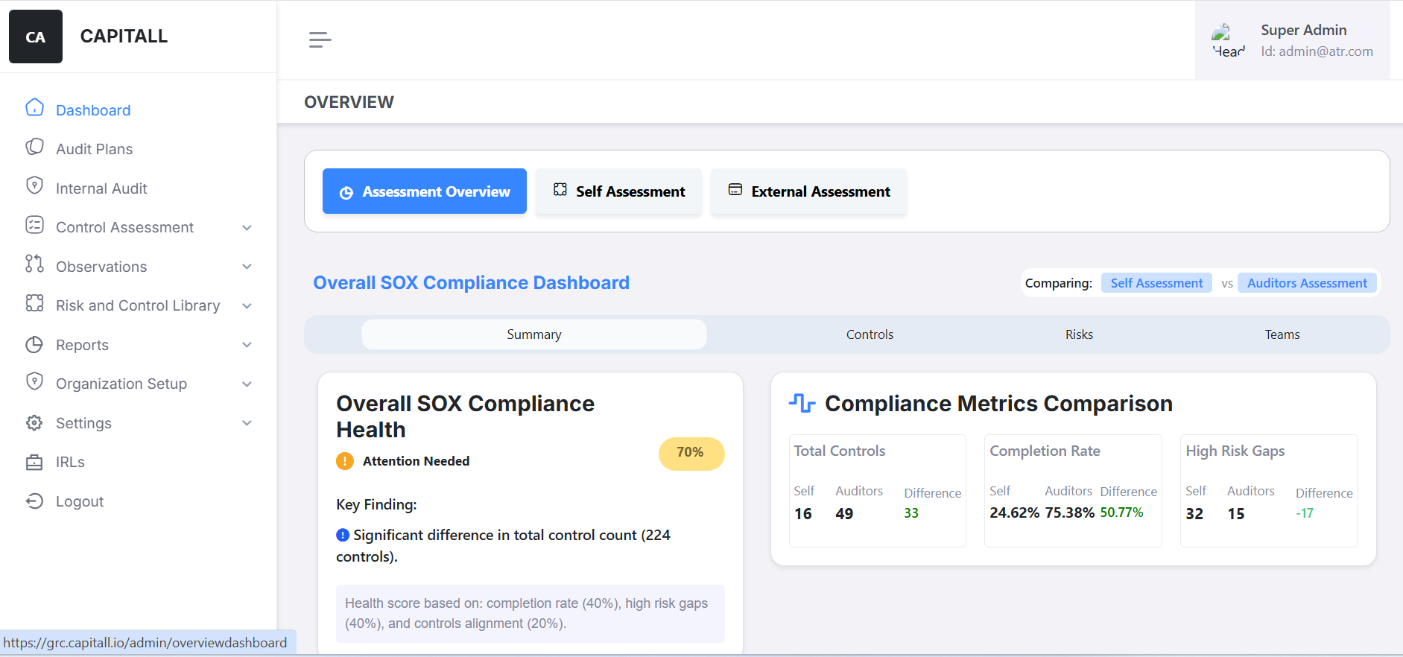Image resolution: width=1403 pixels, height=657 pixels.
Task: Click the Self Assessment button
Action: (x=618, y=191)
